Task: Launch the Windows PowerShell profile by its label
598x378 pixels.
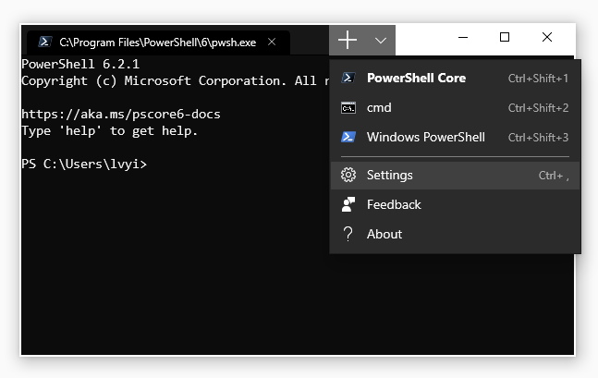Action: click(x=425, y=138)
